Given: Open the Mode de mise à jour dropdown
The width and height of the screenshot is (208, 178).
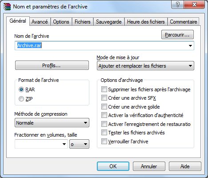Looking at the screenshot, I should click(x=145, y=66).
